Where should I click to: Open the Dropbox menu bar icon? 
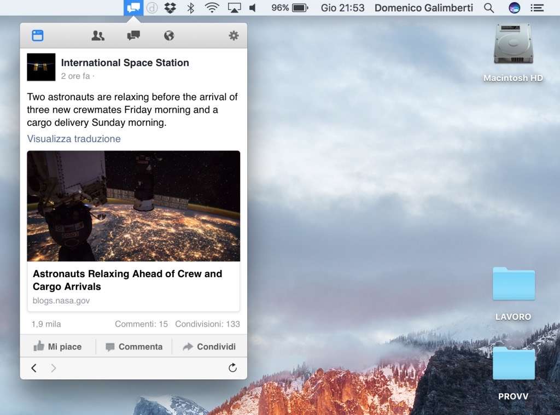tap(170, 8)
